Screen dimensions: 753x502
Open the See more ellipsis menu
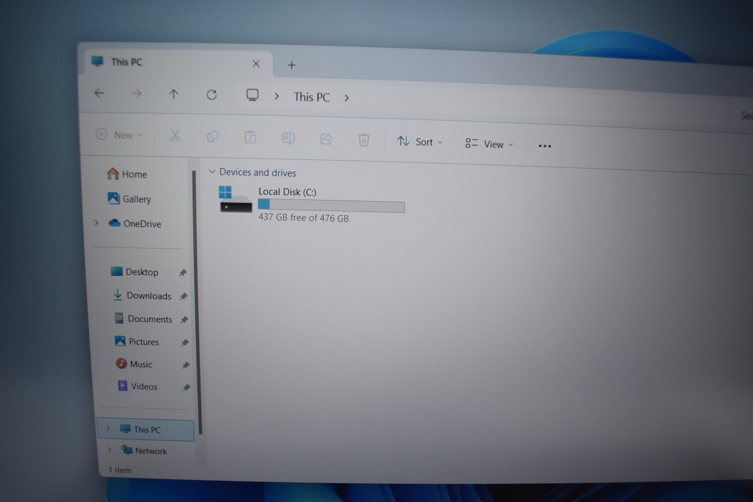[544, 146]
